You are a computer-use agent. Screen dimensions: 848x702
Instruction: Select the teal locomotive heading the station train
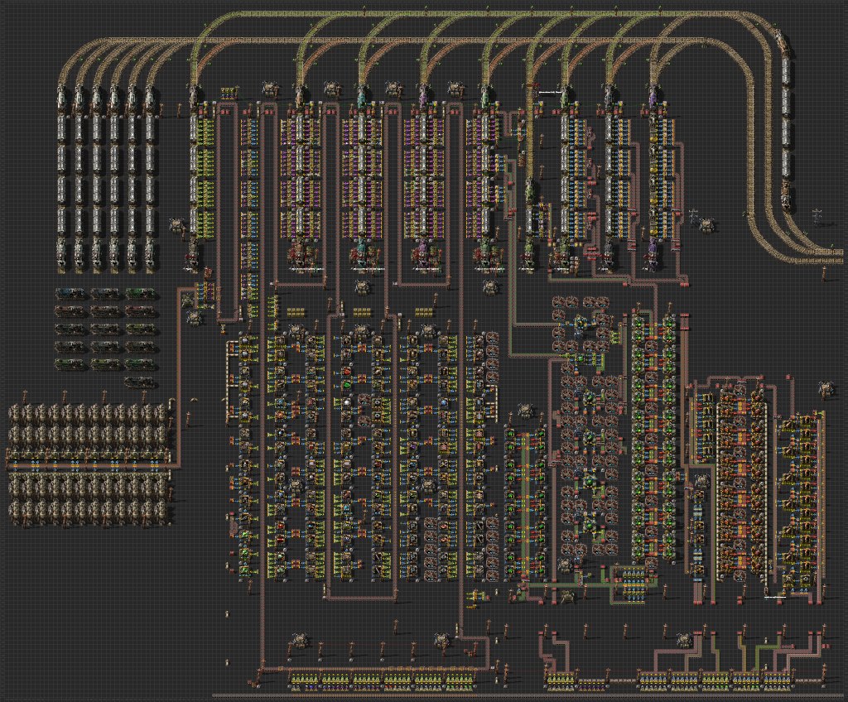pyautogui.click(x=361, y=98)
